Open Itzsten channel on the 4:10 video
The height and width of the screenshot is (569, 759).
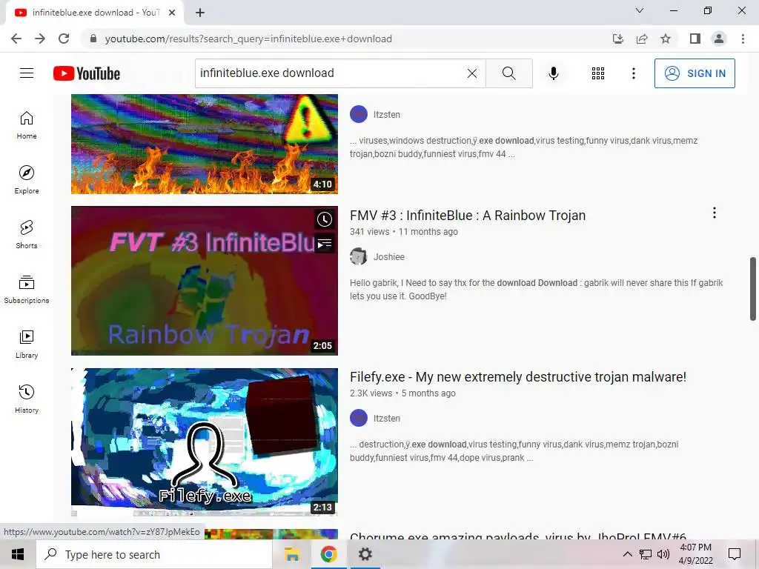coord(387,115)
